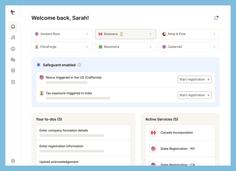Open the document search sidebar icon

pos(13,82)
